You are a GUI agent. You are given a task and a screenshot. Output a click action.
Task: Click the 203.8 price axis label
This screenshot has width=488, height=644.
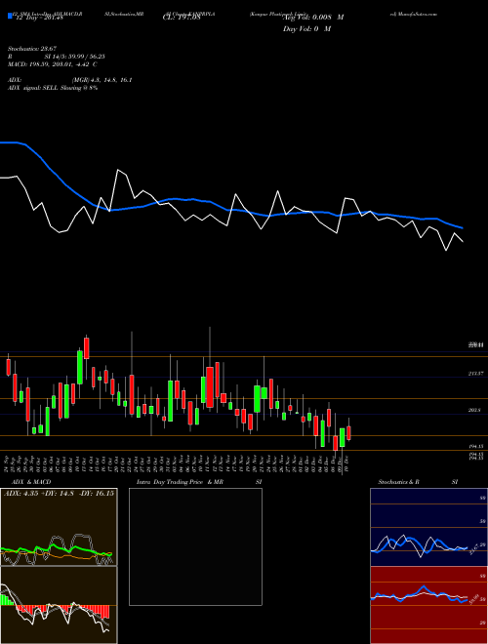click(476, 410)
